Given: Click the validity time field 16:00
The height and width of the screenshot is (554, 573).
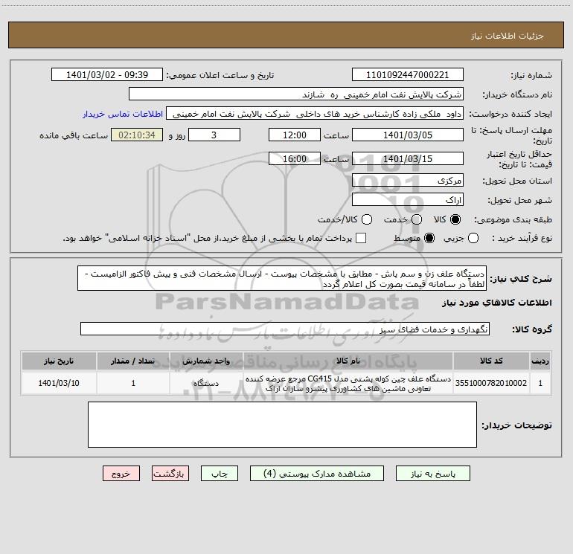Looking at the screenshot, I should 295,158.
